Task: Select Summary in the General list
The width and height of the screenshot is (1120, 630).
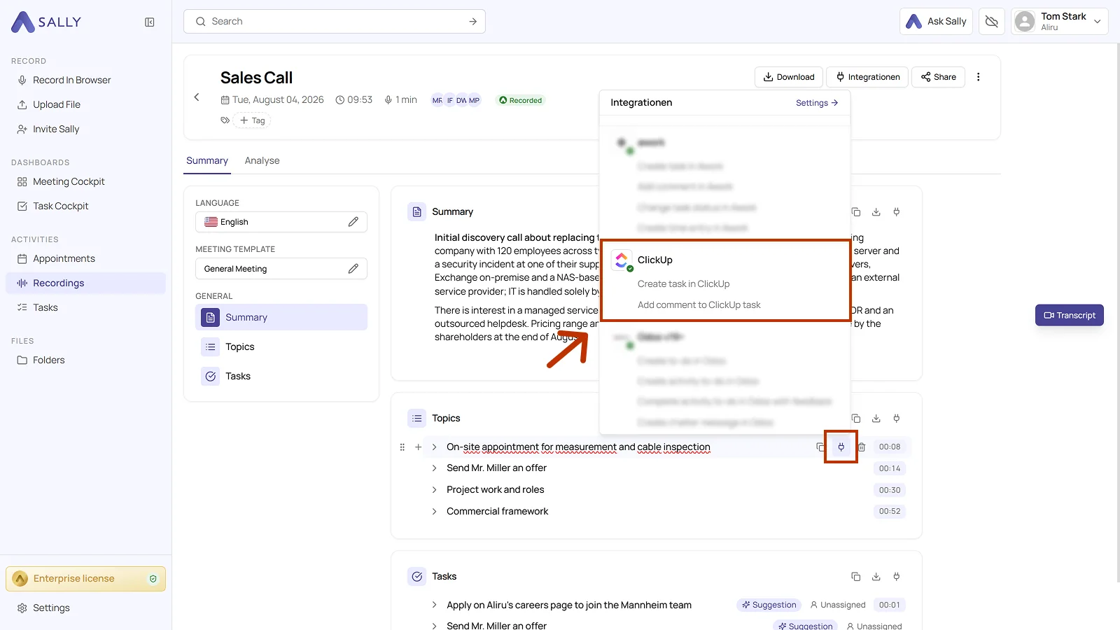Action: 281,317
